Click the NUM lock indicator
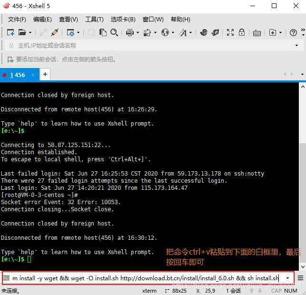The image size is (306, 295). point(291,291)
